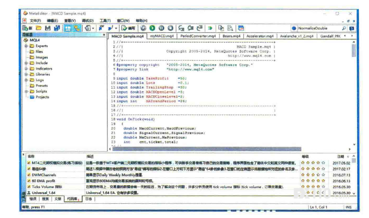The height and width of the screenshot is (218, 369).
Task: Open the 查看(V) menu
Action: (x=70, y=21)
